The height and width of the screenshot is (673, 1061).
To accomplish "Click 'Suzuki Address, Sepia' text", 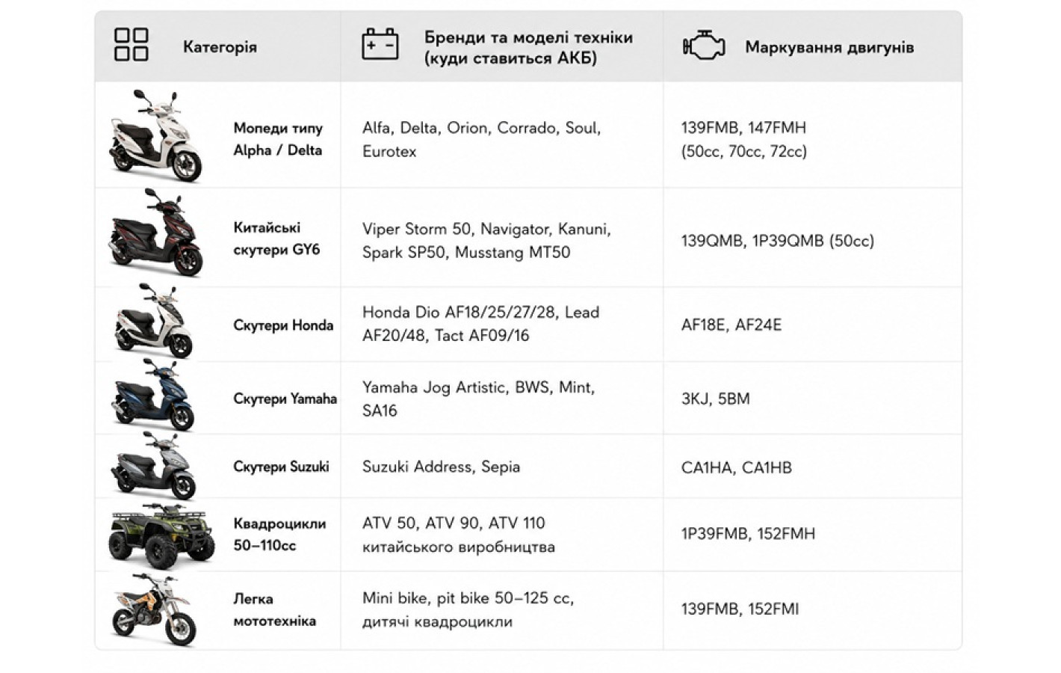I will point(441,467).
